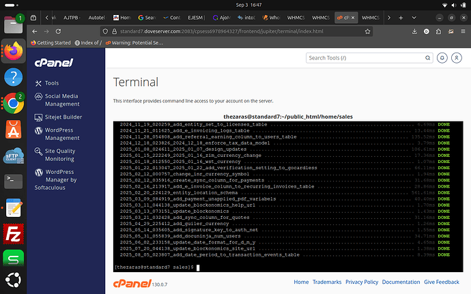This screenshot has height=294, width=471.
Task: Click the cPanel logo in sidebar
Action: [x=54, y=63]
